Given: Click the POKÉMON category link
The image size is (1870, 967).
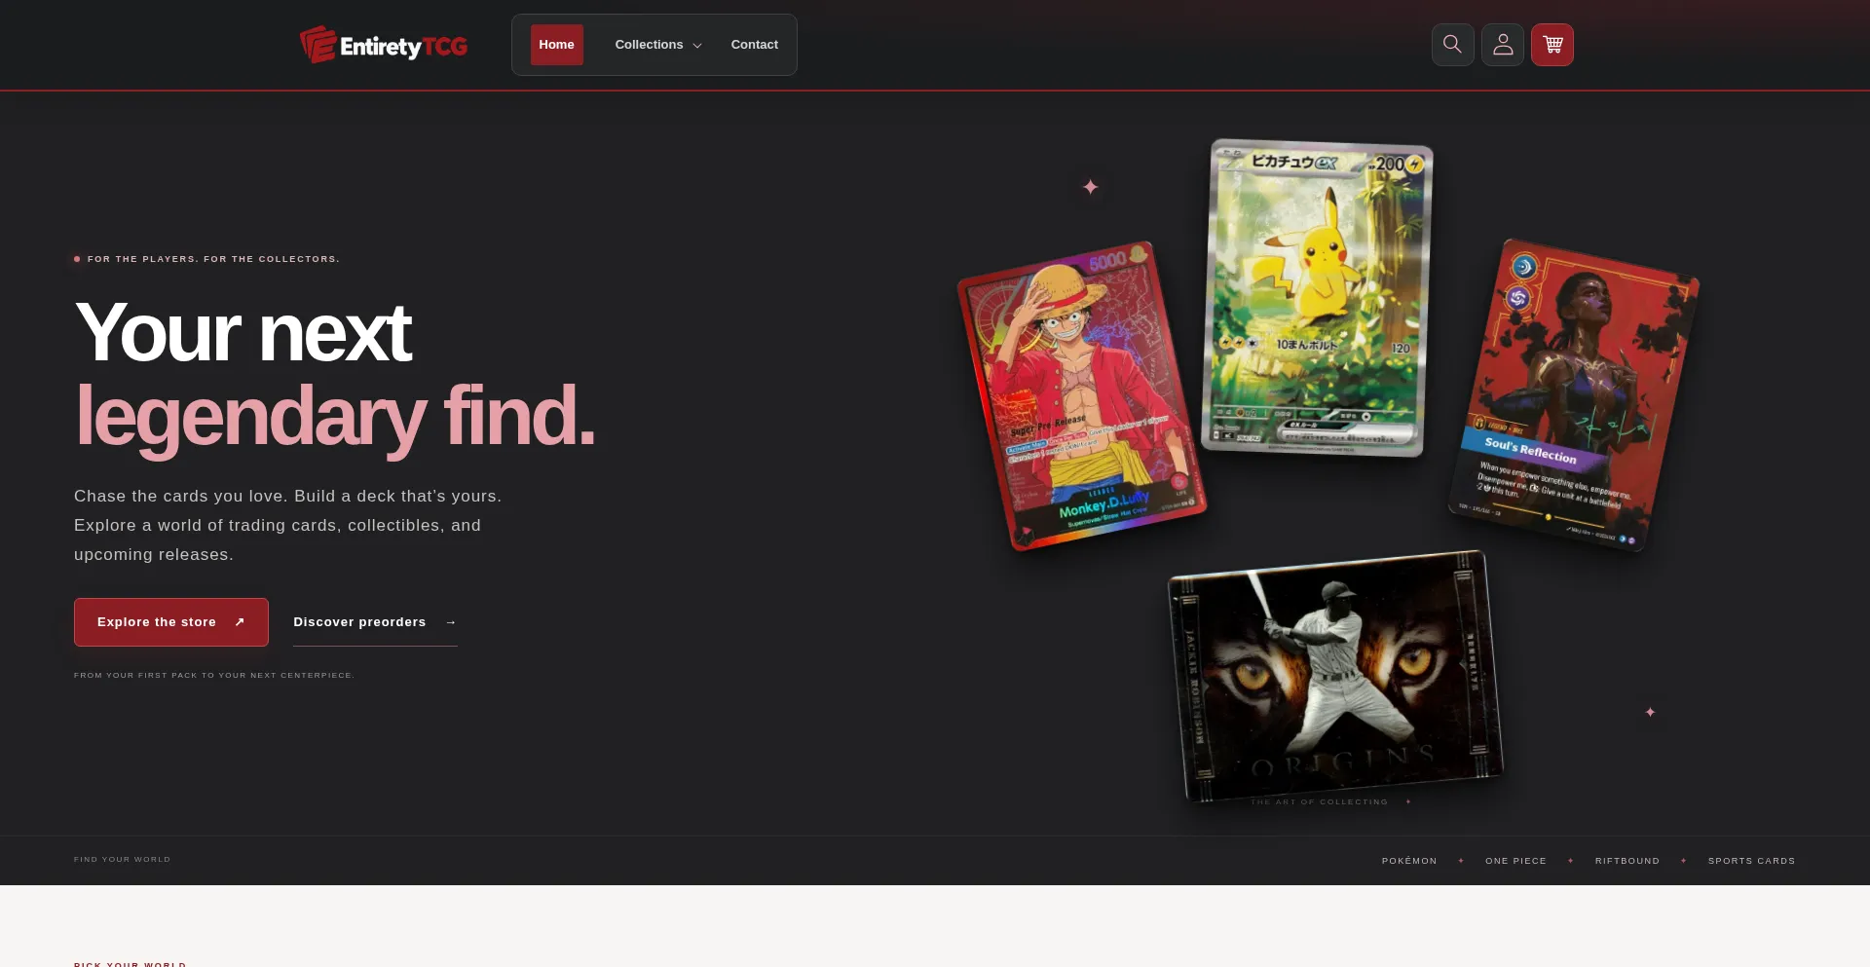Looking at the screenshot, I should (x=1409, y=861).
